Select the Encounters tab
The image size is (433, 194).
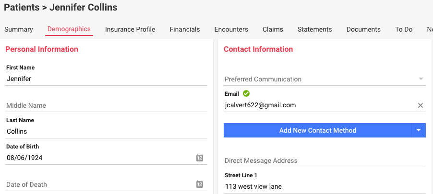(231, 29)
